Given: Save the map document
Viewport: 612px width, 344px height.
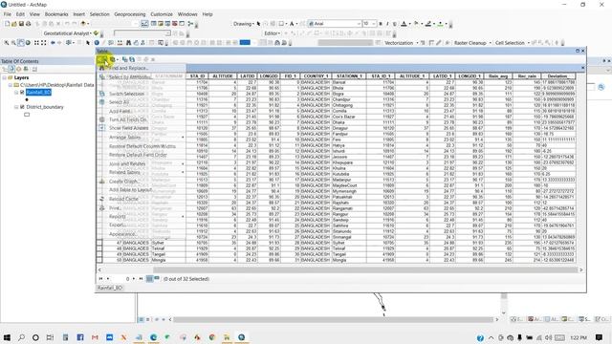Looking at the screenshot, I should tap(21, 24).
